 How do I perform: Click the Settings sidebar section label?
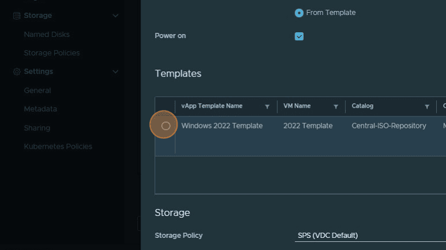39,71
